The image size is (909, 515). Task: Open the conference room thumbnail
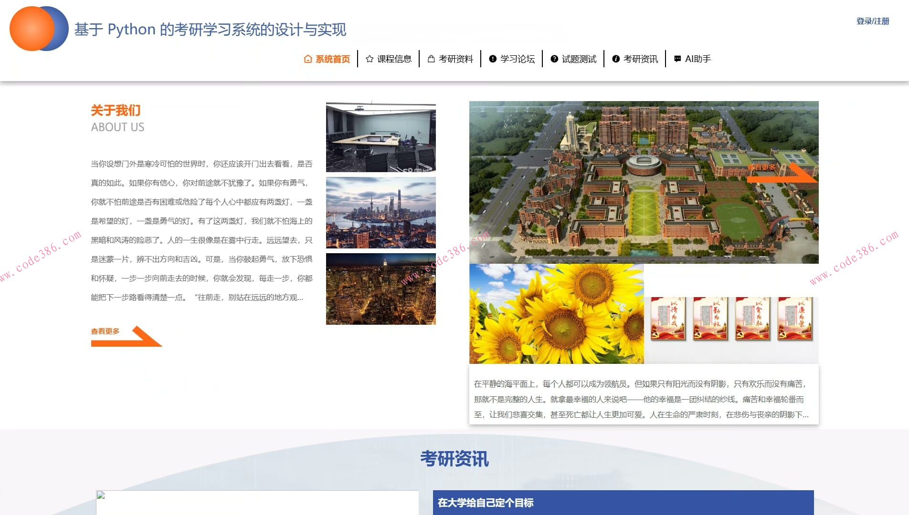point(381,137)
